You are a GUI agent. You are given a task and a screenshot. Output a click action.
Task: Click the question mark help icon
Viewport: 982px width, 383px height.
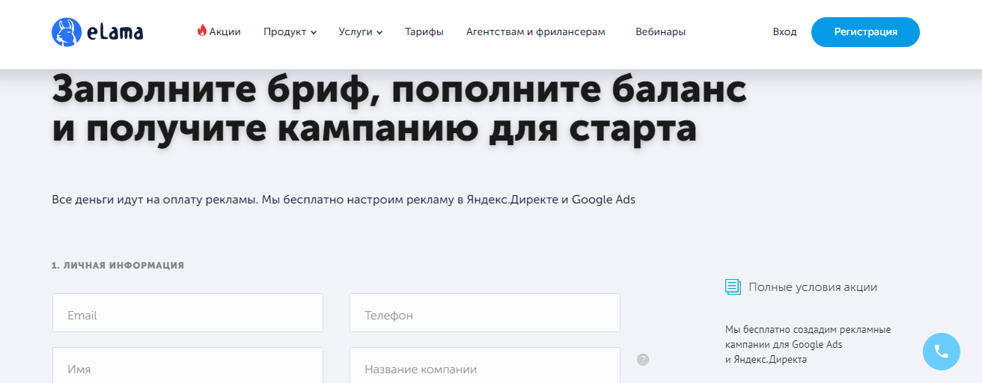click(643, 360)
